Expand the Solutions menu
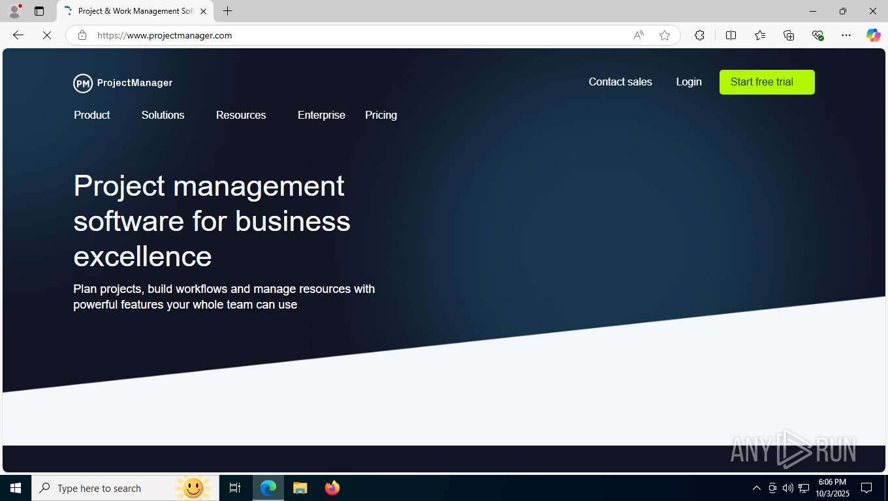The width and height of the screenshot is (888, 501). click(163, 115)
